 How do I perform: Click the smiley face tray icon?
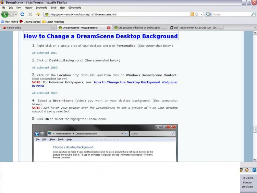247,170
